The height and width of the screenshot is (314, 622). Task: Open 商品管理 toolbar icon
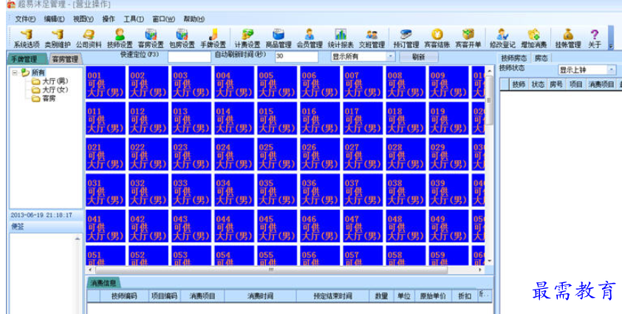tap(278, 39)
